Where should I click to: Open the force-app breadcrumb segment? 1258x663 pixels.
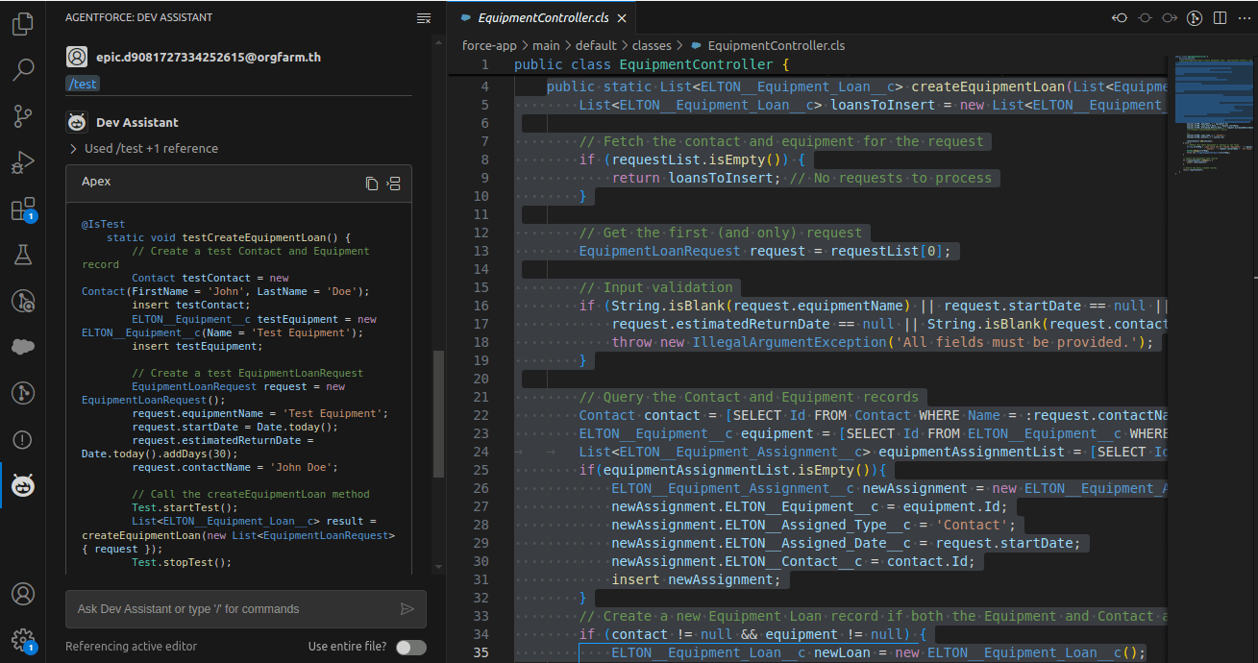[x=487, y=45]
